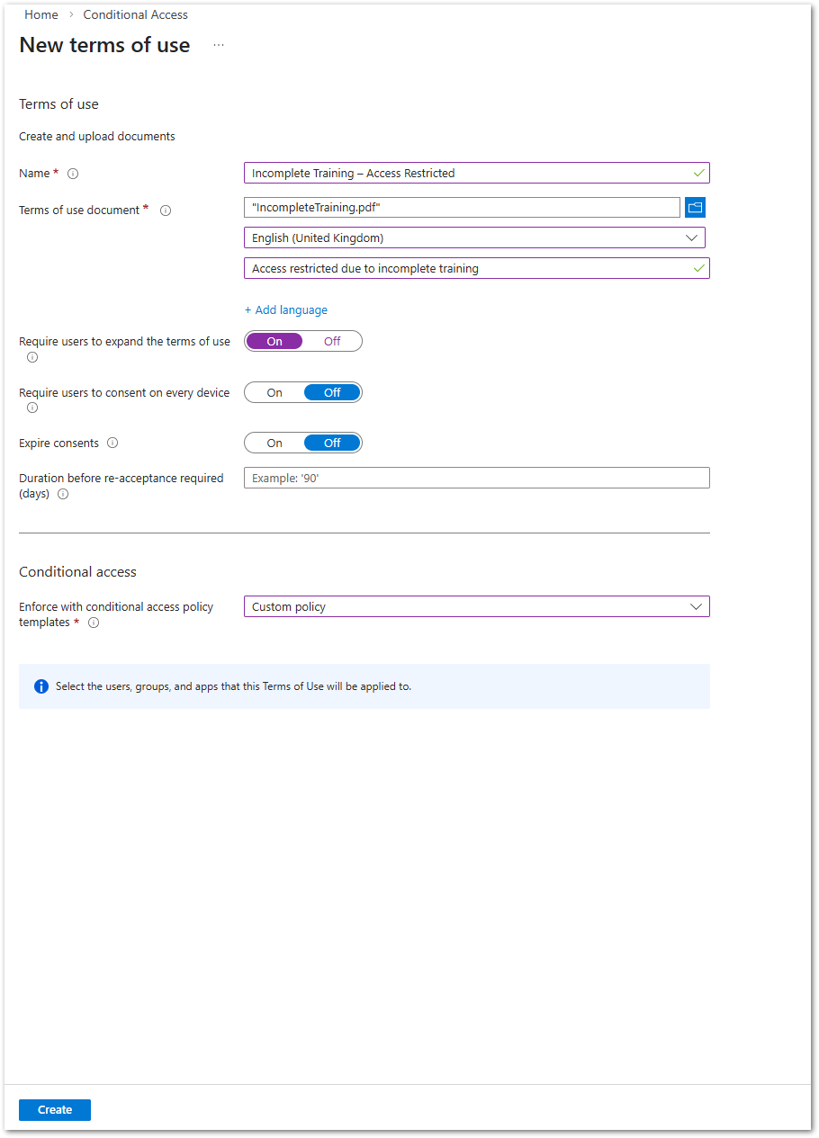
Task: Click the Create button
Action: pyautogui.click(x=55, y=1109)
